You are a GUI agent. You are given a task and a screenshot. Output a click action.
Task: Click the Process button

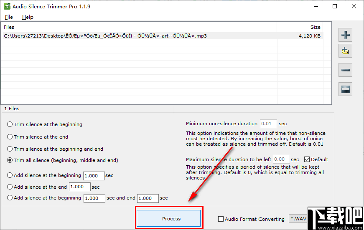(168, 218)
